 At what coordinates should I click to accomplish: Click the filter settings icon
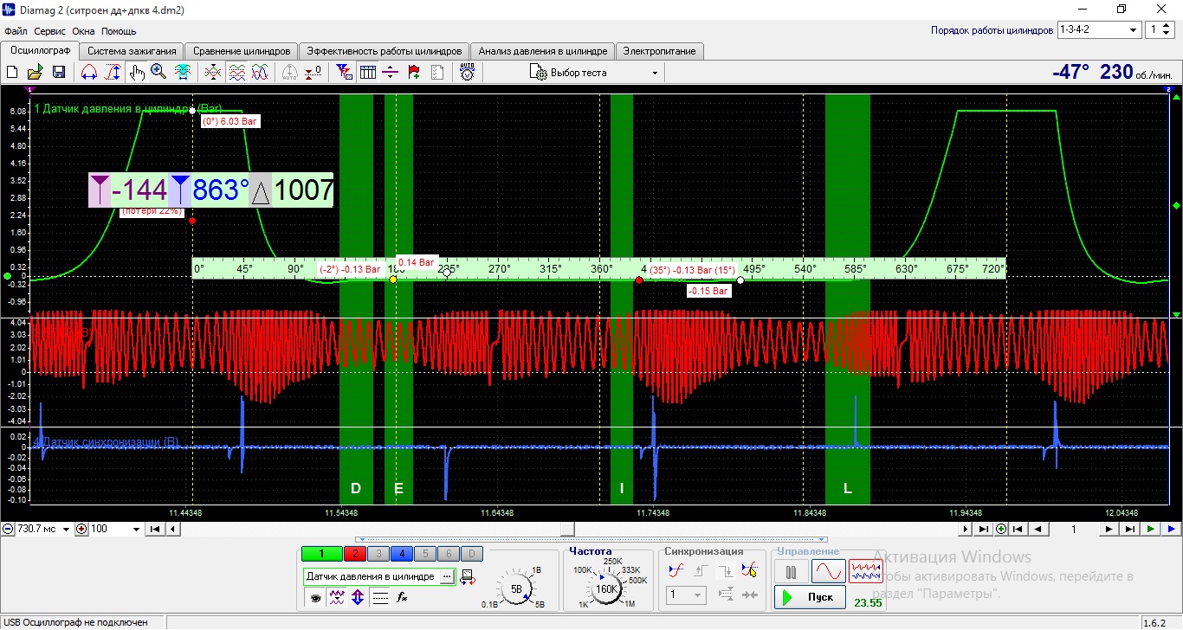pyautogui.click(x=345, y=73)
